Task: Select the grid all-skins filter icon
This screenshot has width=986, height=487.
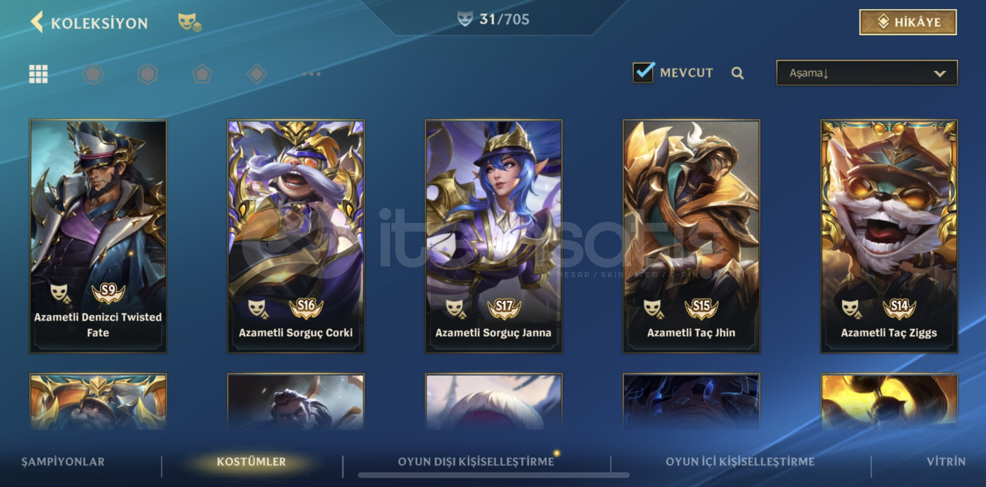Action: (38, 74)
